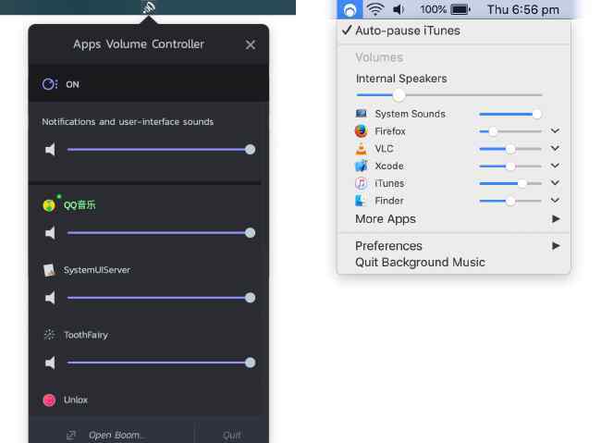Expand the Finder options chevron
This screenshot has height=443, width=601.
click(x=555, y=200)
